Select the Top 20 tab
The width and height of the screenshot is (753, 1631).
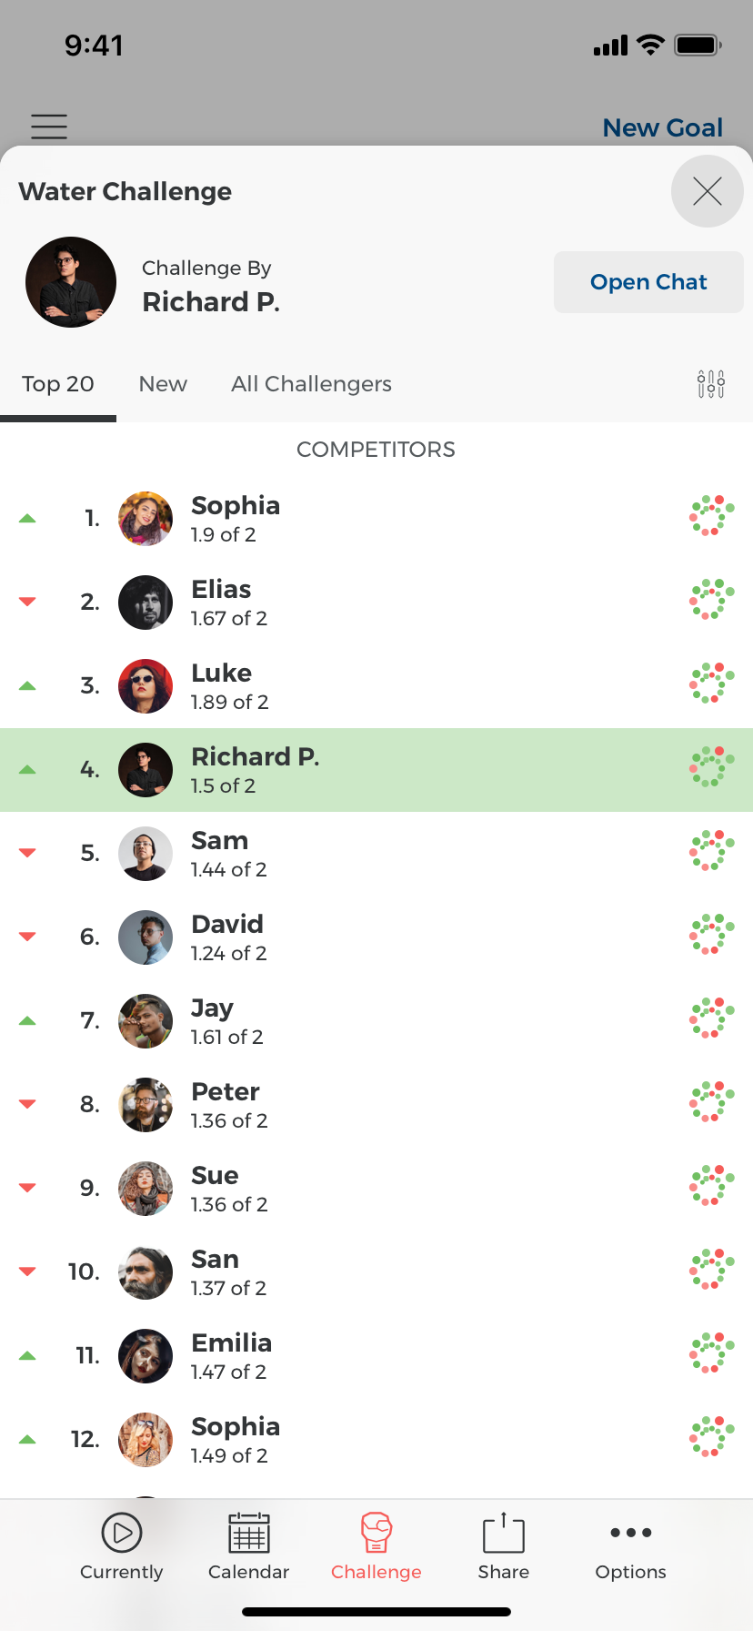tap(58, 383)
